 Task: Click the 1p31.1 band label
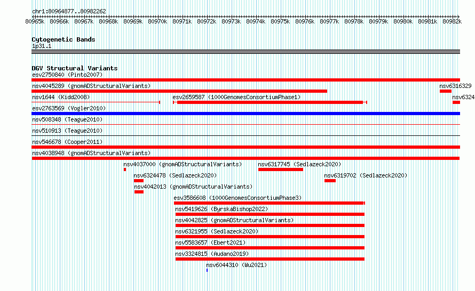tap(42, 46)
